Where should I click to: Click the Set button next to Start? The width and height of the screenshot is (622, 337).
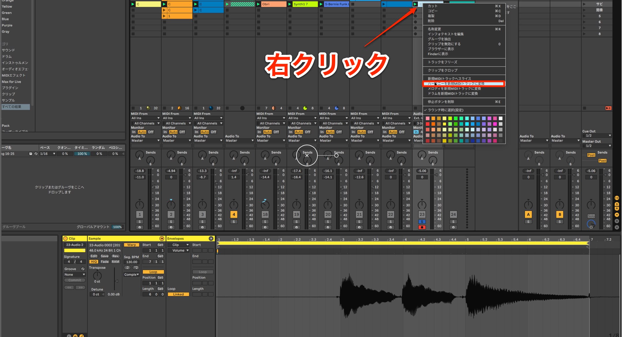[160, 245]
